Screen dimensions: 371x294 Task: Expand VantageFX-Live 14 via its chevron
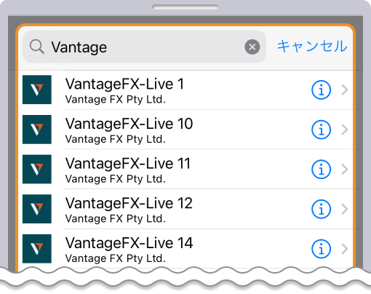(345, 249)
